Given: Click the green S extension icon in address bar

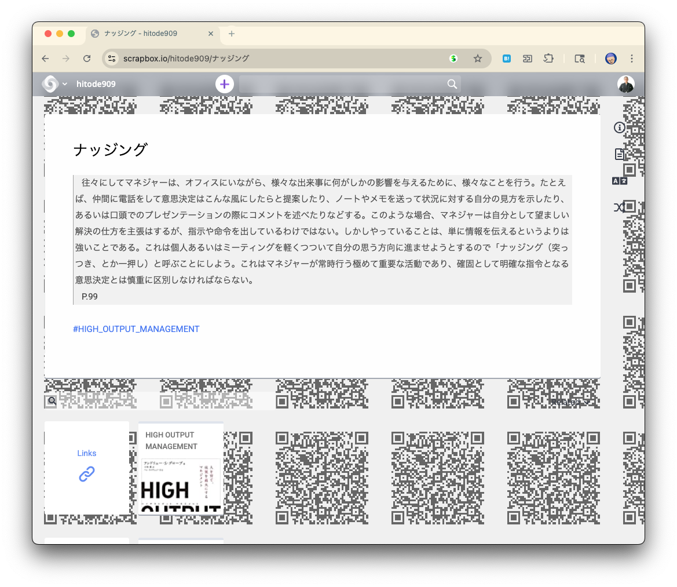Looking at the screenshot, I should click(453, 59).
